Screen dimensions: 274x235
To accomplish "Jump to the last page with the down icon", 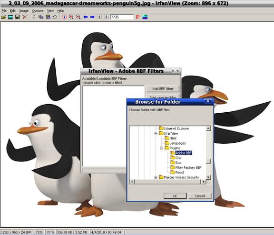I will coord(106,17).
